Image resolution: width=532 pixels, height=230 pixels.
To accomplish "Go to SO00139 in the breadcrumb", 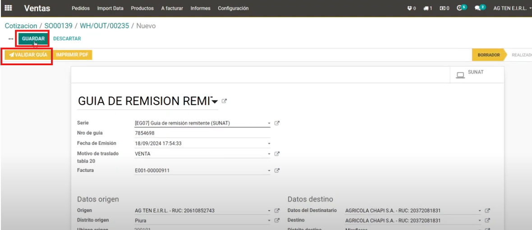I will point(58,26).
